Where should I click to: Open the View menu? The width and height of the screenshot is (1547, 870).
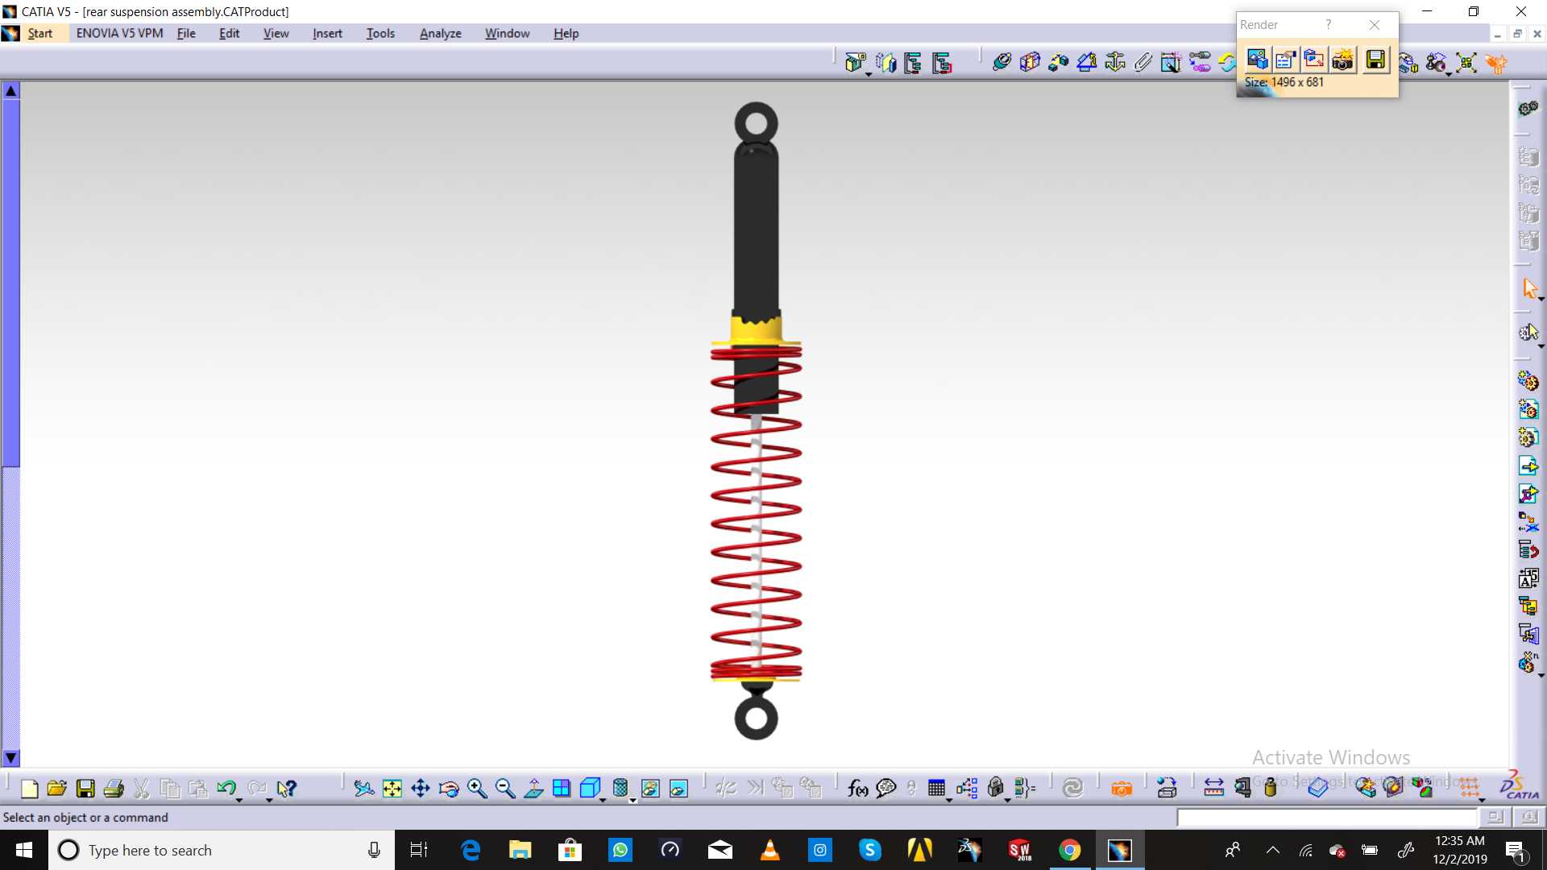(x=276, y=33)
